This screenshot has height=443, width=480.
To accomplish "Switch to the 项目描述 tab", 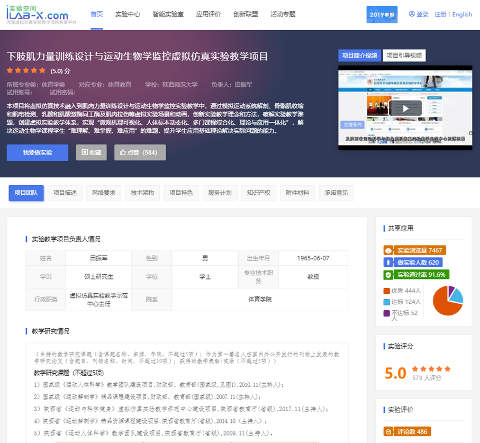I will pyautogui.click(x=65, y=193).
